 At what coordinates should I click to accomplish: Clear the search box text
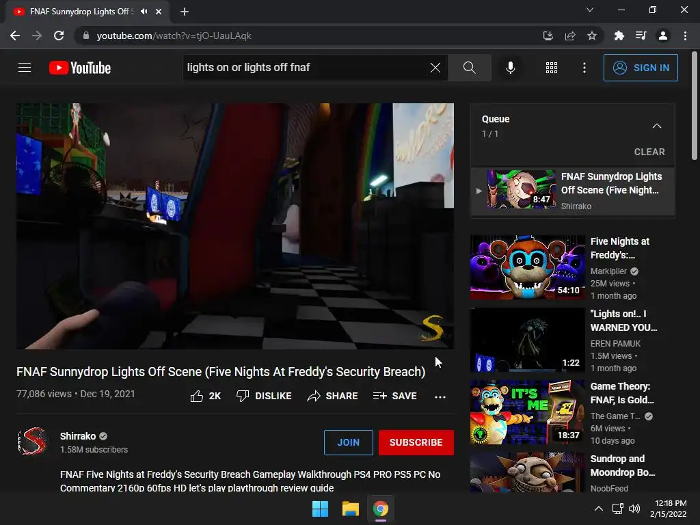pyautogui.click(x=435, y=68)
